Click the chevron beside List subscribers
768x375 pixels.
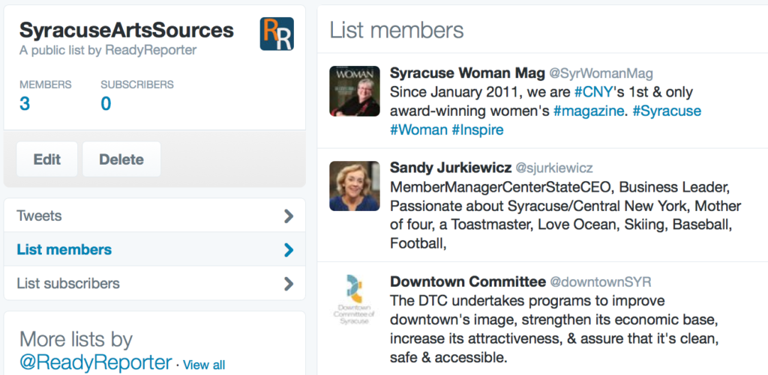point(289,284)
